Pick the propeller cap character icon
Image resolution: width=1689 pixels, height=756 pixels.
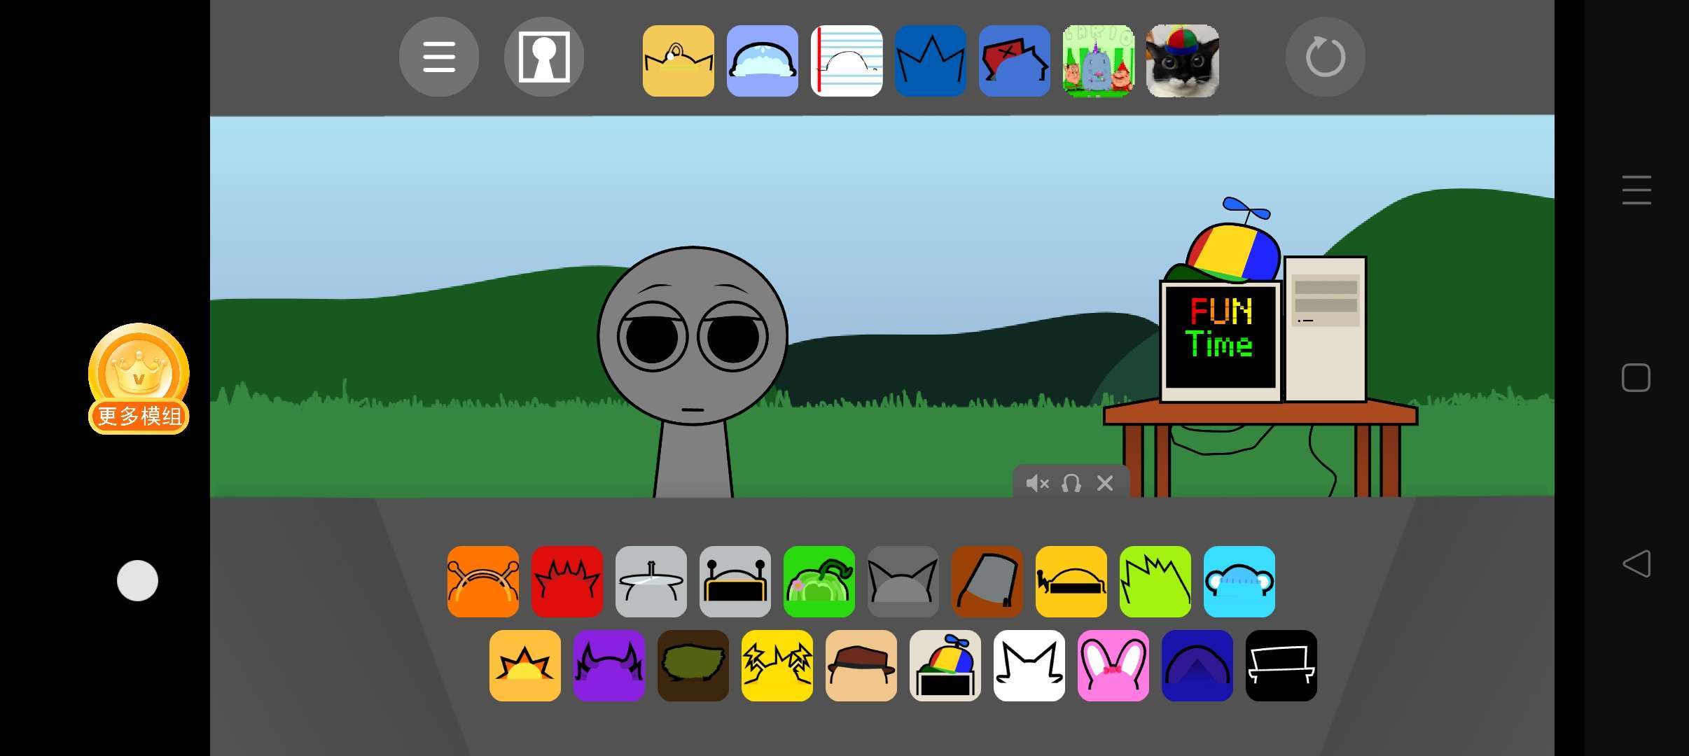coord(945,666)
